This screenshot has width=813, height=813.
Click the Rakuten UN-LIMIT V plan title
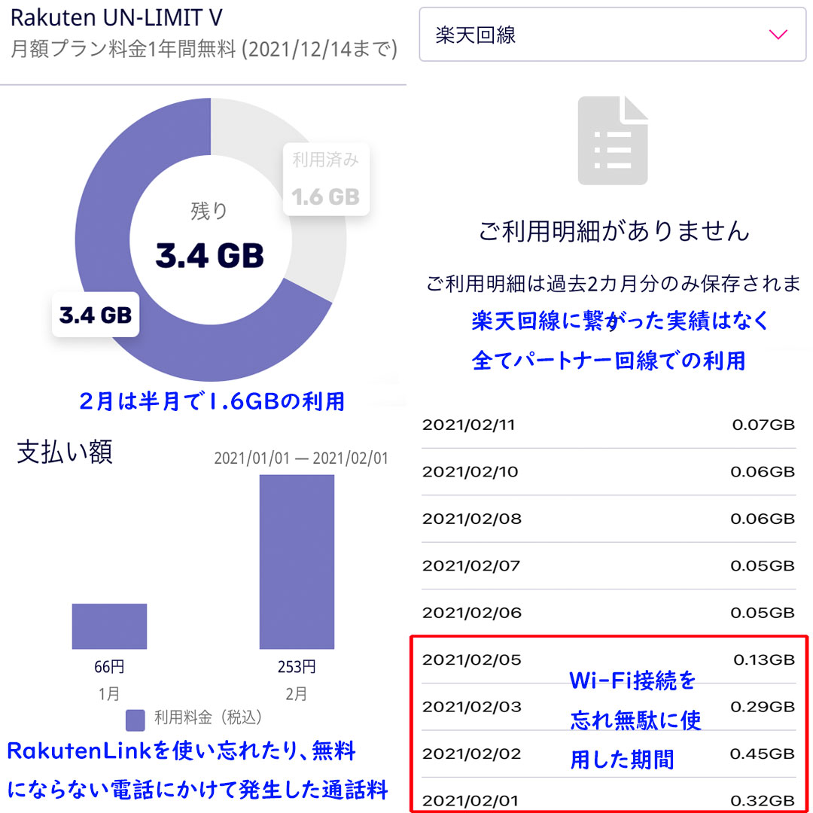click(x=117, y=18)
